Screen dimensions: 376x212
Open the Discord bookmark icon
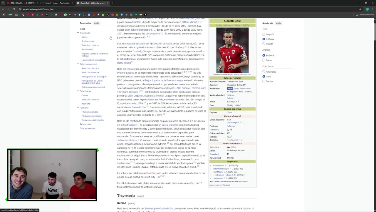click(56, 15)
